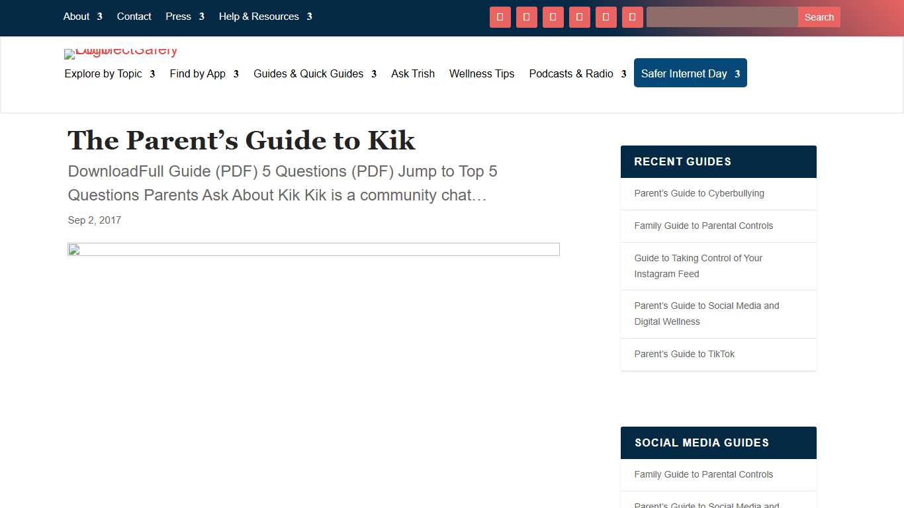Expand the Find by App dropdown
The height and width of the screenshot is (508, 904).
click(197, 74)
